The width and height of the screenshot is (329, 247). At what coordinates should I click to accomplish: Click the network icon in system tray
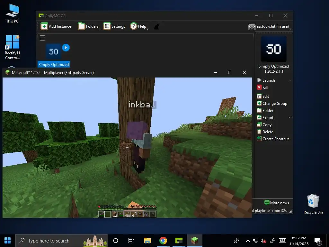coord(255,241)
